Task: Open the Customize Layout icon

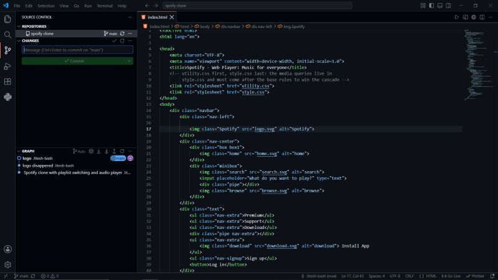Action: point(423,6)
